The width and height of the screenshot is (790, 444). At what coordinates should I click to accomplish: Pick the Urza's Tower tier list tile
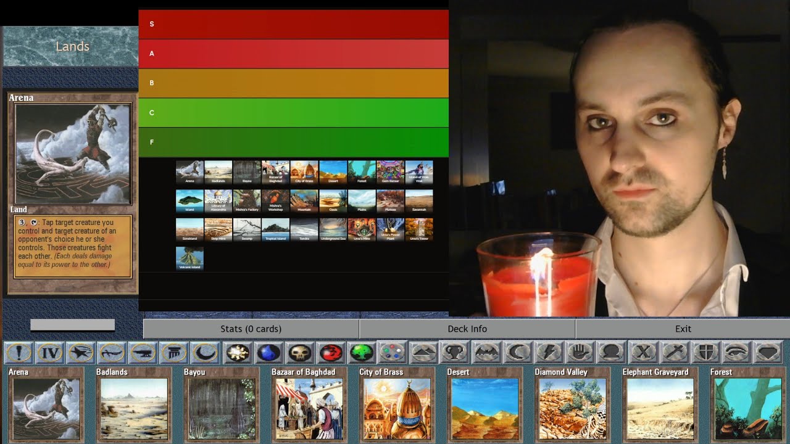point(419,229)
